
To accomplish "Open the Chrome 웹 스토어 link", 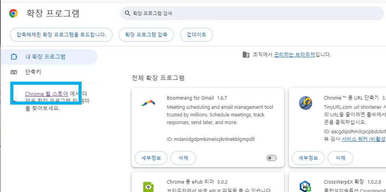I will tap(47, 94).
